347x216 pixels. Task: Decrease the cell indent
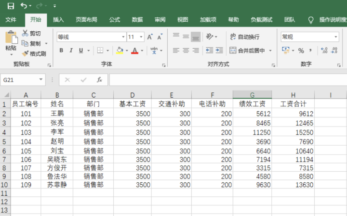[209, 51]
